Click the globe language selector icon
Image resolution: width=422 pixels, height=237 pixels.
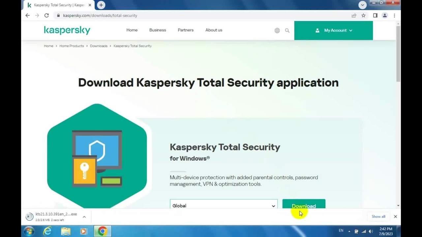tap(277, 30)
